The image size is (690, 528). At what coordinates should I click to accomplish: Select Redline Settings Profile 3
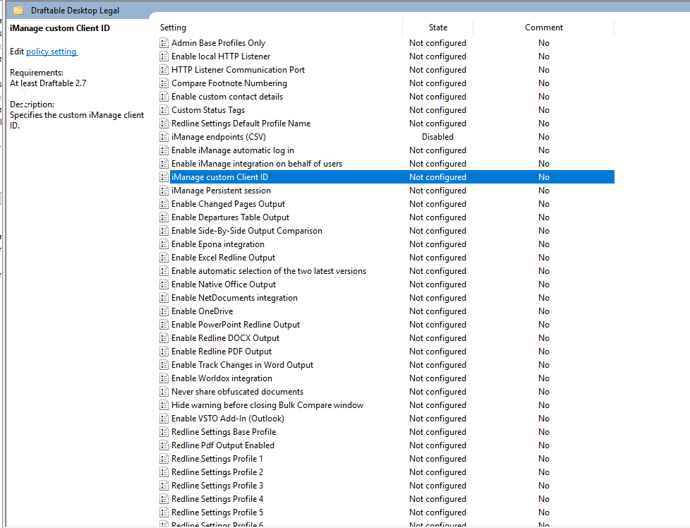tap(217, 486)
